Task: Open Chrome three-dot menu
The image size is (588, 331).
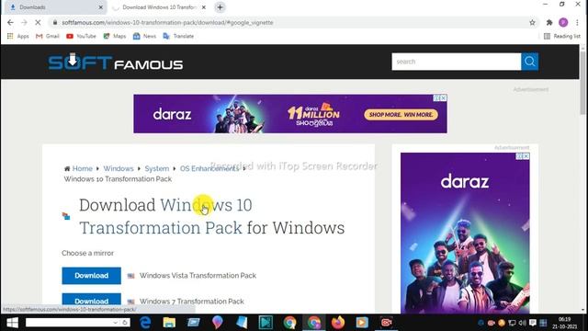Action: tap(577, 22)
